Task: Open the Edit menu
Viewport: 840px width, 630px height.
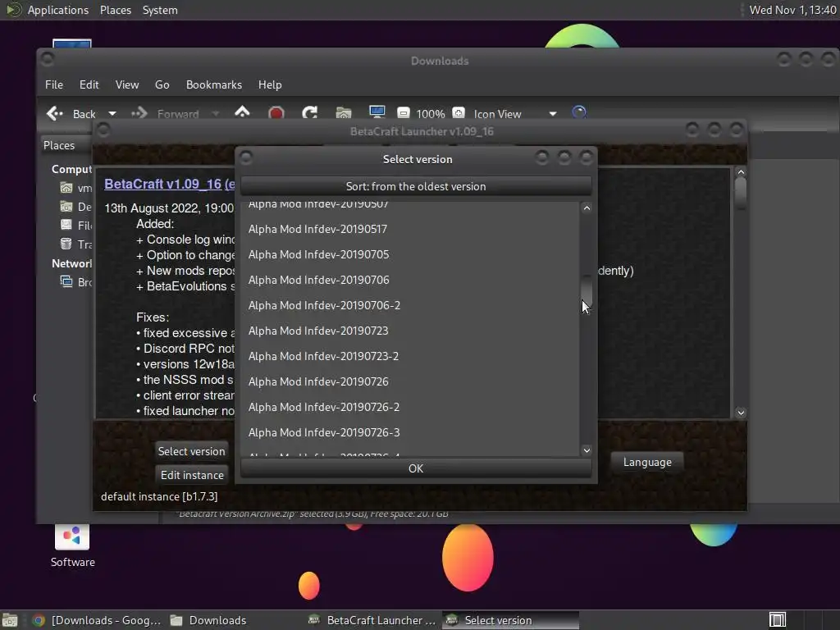Action: point(89,84)
